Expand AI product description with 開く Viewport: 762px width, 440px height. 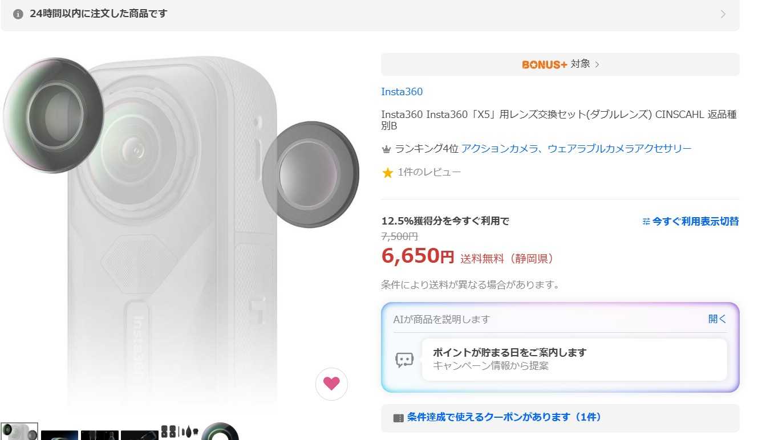coord(717,319)
